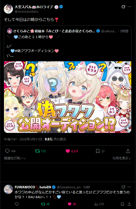This screenshot has width=136, height=209.
Task: Open Grok icon on FUWAMOCO reply
Action: [123, 187]
